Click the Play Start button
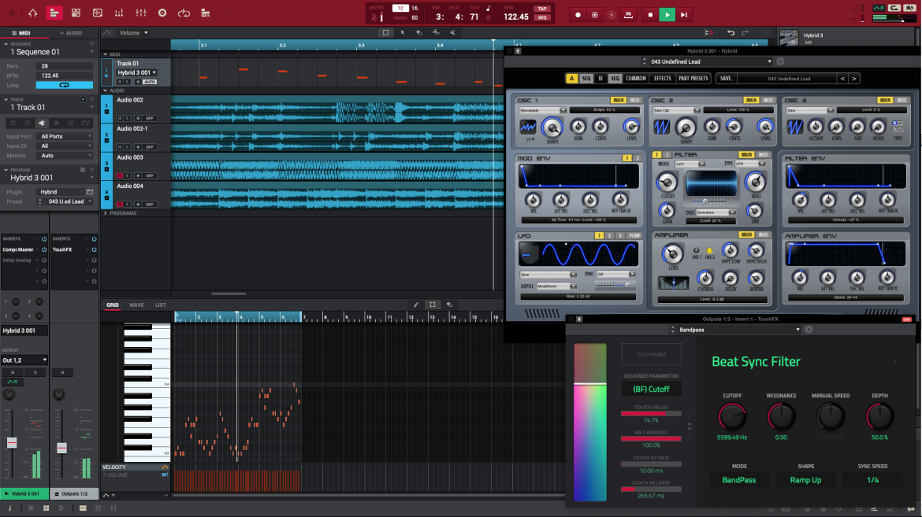Viewport: 922px width, 517px height. coord(684,15)
